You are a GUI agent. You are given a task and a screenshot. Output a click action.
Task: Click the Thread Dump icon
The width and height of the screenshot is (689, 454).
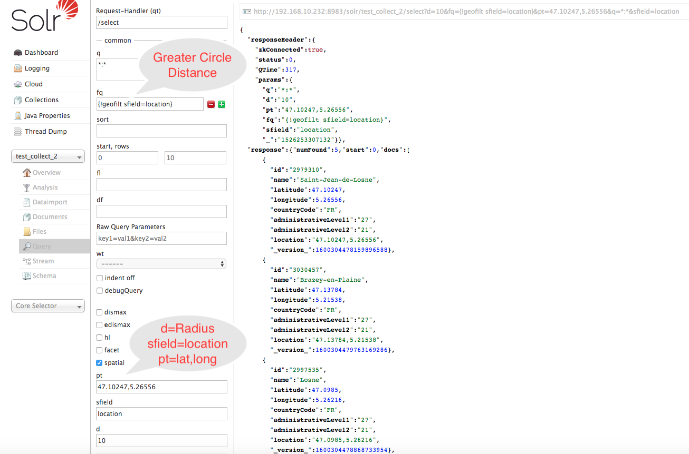coord(18,132)
